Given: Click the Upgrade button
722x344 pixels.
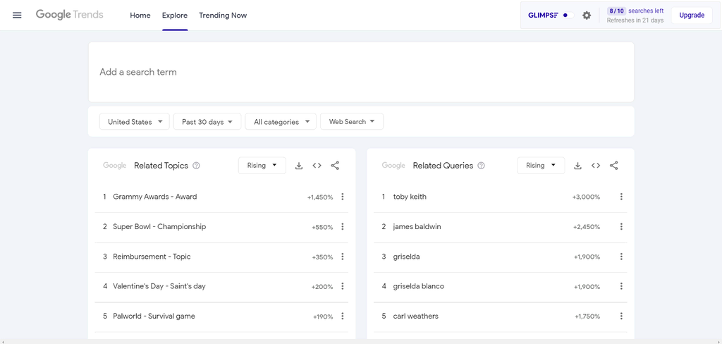Looking at the screenshot, I should [692, 16].
